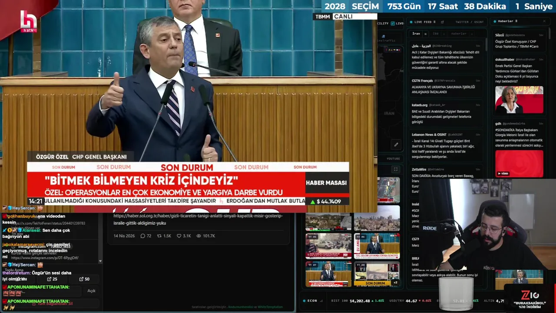Pause the Haberler panel feed
Screen dimensions: 556x313
[516, 21]
